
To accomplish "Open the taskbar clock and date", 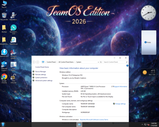I will coord(154,124).
